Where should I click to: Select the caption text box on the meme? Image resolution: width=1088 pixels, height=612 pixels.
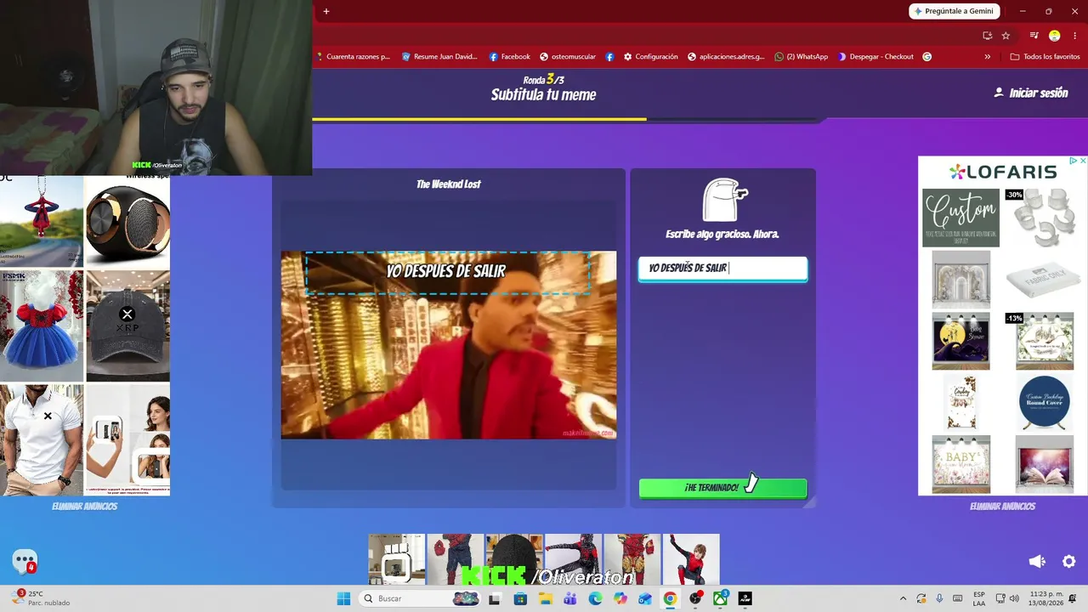tap(448, 272)
